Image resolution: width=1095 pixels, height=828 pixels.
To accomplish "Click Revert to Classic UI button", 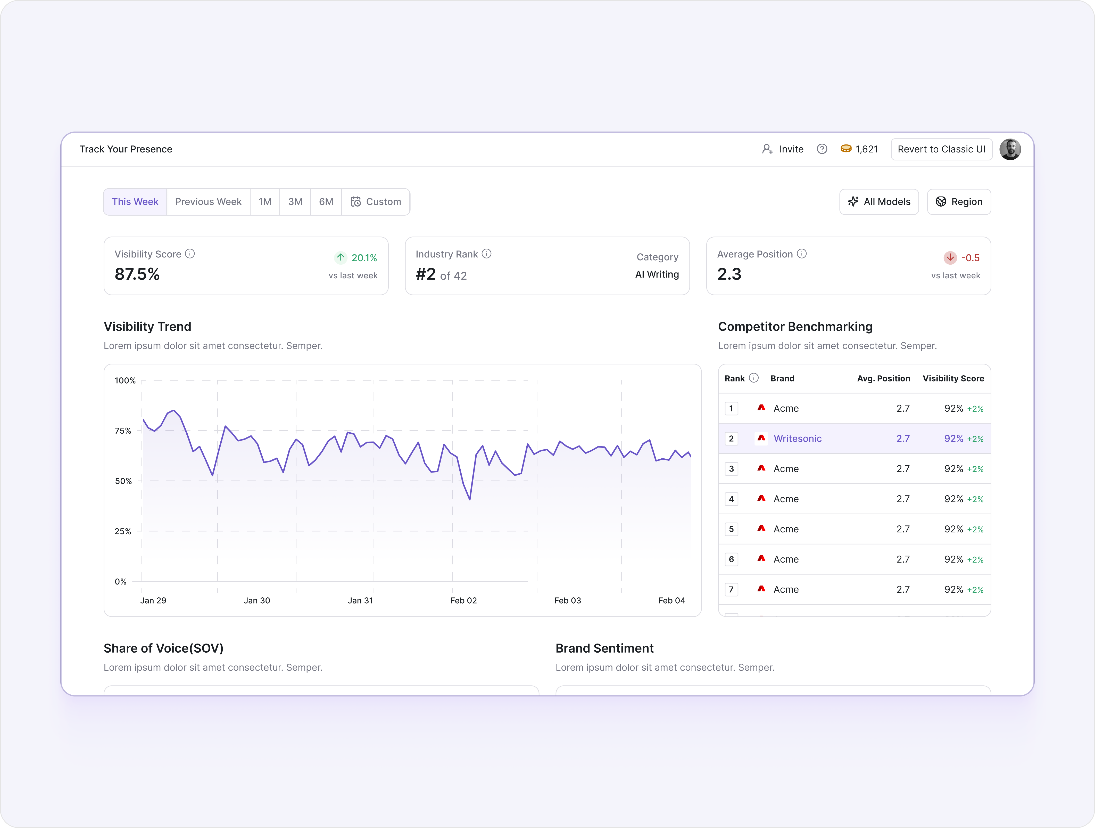I will (941, 149).
